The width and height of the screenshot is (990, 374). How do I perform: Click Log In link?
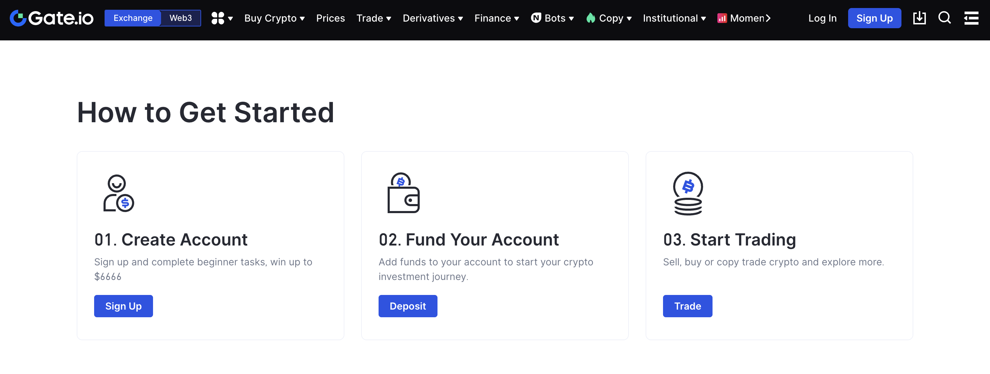tap(822, 18)
